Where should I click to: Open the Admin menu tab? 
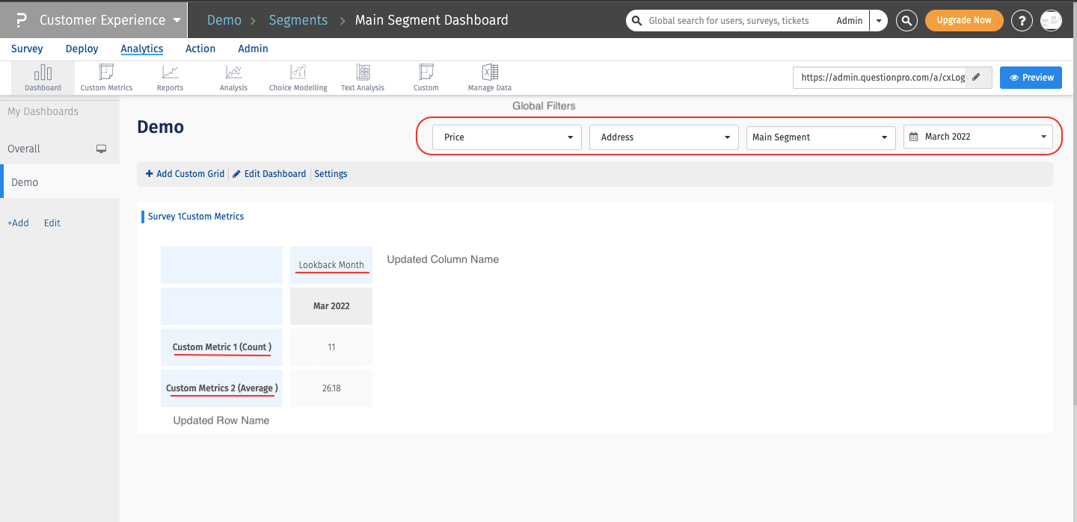click(x=253, y=49)
